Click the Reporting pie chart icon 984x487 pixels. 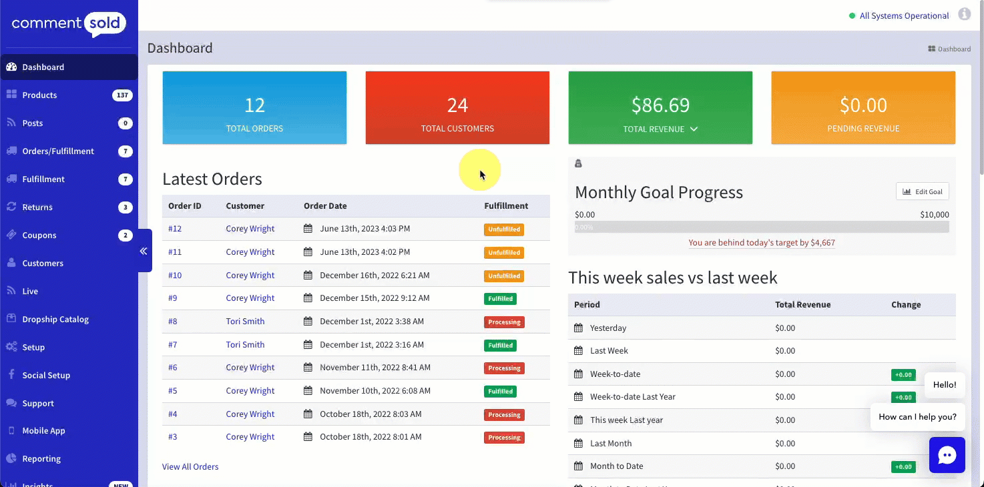11,458
